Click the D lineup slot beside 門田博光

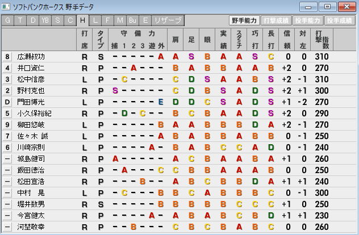[x=7, y=102]
